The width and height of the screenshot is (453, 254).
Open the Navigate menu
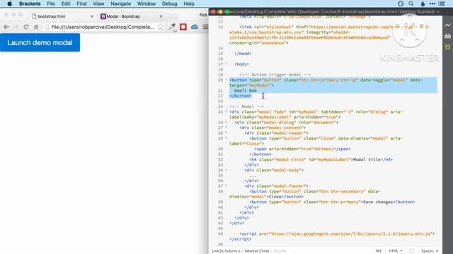tap(121, 4)
